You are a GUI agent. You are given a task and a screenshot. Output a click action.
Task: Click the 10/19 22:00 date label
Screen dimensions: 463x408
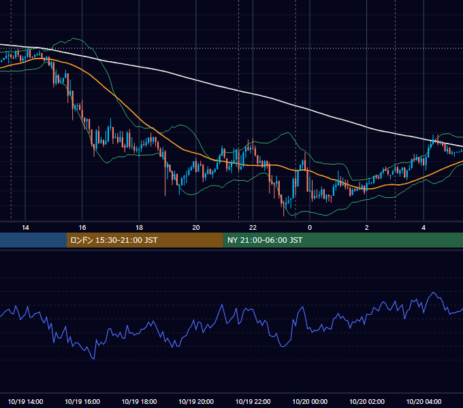coord(253,401)
